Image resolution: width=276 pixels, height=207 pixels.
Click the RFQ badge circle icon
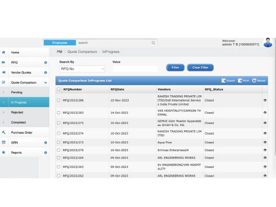tap(45, 62)
